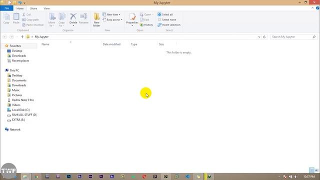
Task: Switch to details view icon
Action: [x=311, y=170]
